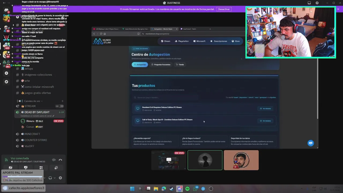Open Steam section in Mundo Steam nav

(166, 41)
